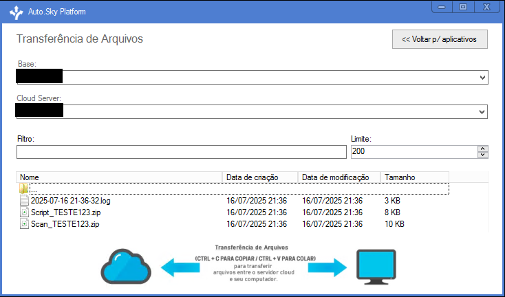Expand the Cloud Server dropdown arrow

[482, 112]
